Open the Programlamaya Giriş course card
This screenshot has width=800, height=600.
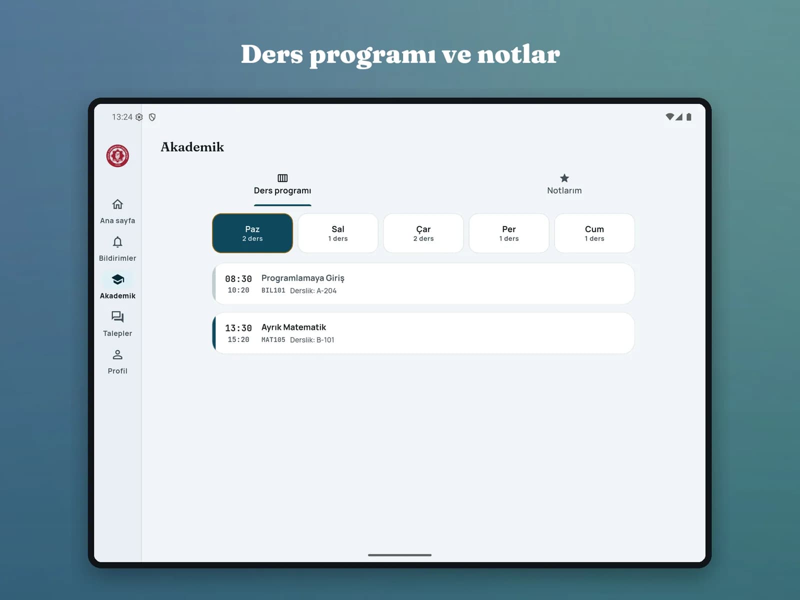pos(423,283)
